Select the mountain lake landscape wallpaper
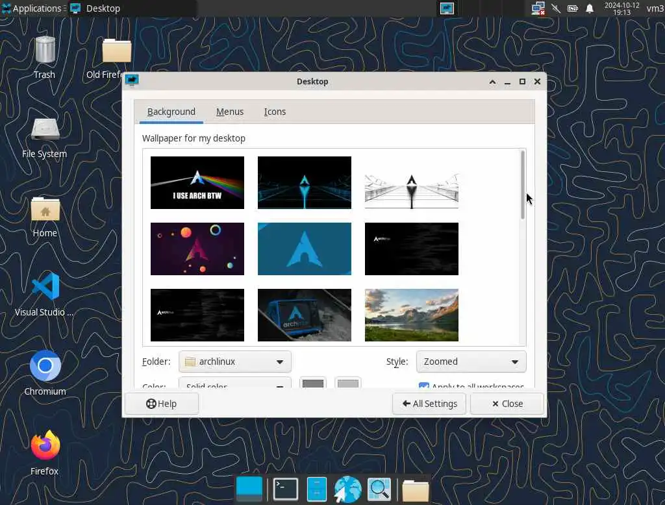665x505 pixels. [x=411, y=315]
